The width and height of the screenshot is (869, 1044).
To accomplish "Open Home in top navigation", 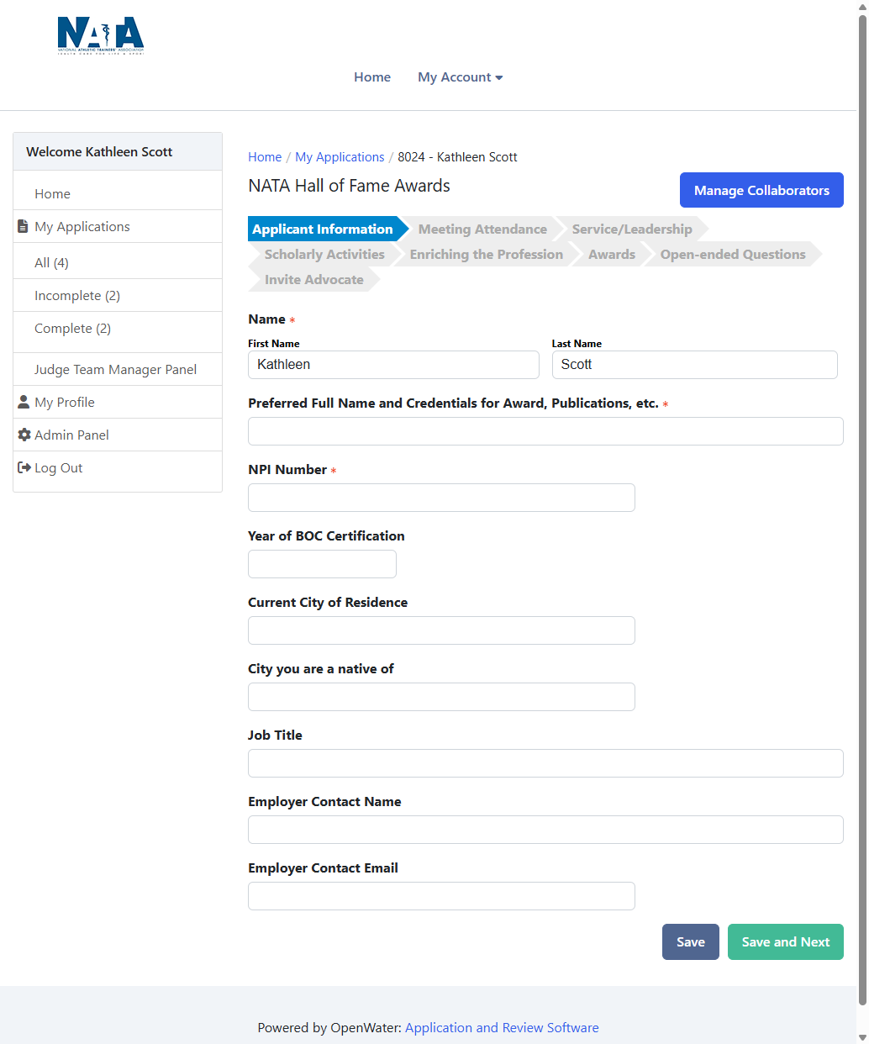I will [x=372, y=76].
